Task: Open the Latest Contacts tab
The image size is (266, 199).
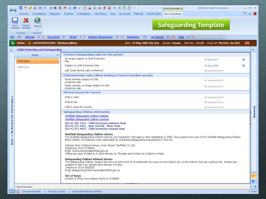Action: click(23, 187)
